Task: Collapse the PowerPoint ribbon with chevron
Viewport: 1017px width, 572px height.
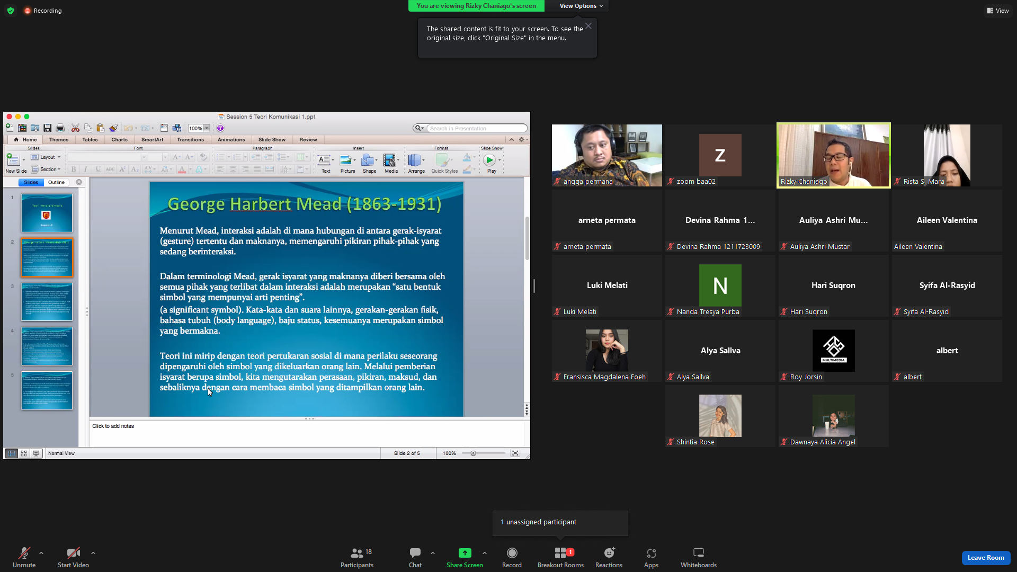Action: [x=512, y=140]
